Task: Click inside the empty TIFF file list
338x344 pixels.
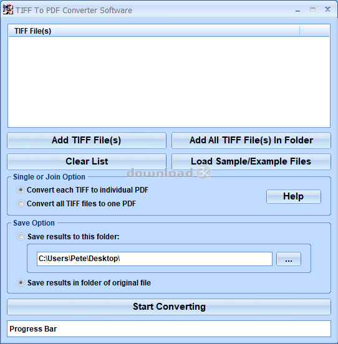Action: pyautogui.click(x=169, y=82)
